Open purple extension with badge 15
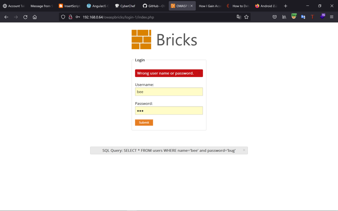Screen dimensions: 338x211 (322, 16)
